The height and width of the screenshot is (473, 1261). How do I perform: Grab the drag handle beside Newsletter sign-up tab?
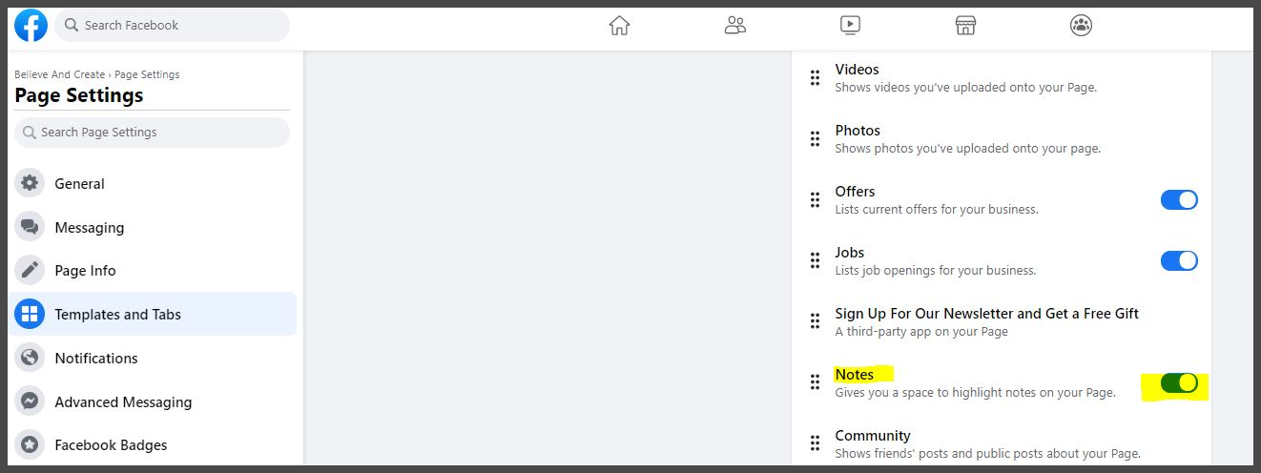pyautogui.click(x=815, y=321)
